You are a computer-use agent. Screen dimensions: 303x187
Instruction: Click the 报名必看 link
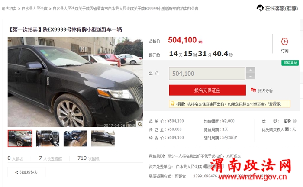[265, 90]
